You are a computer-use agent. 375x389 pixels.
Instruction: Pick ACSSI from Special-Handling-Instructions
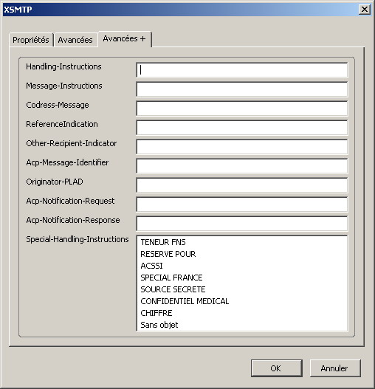pos(242,266)
